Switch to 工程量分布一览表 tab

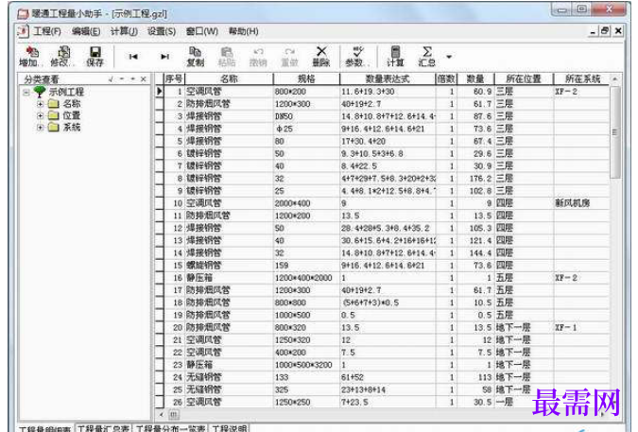[170, 428]
